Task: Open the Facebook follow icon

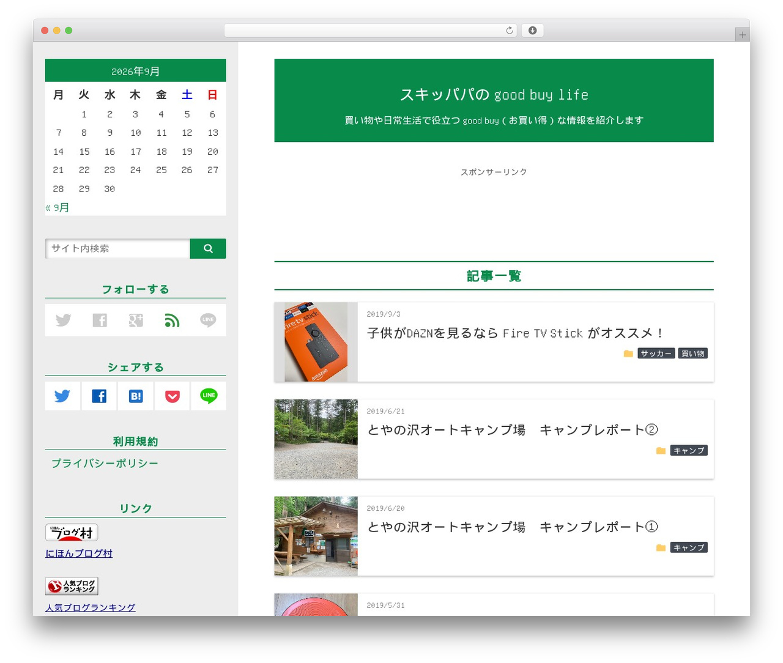Action: coord(100,320)
